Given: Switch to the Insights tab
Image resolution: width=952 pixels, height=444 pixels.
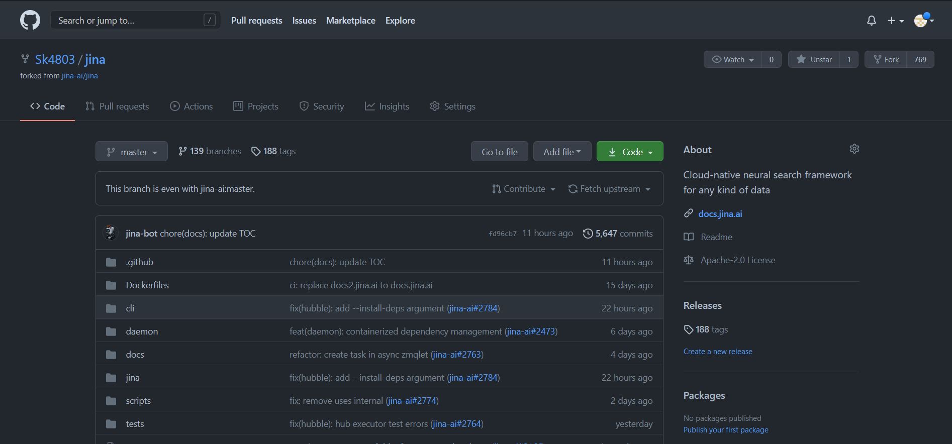Looking at the screenshot, I should (x=387, y=106).
